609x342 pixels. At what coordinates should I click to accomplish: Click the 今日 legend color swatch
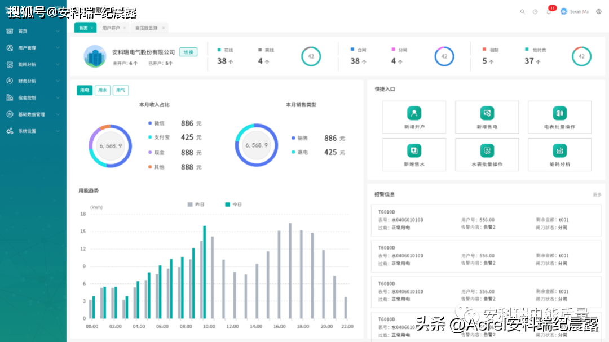coord(228,205)
